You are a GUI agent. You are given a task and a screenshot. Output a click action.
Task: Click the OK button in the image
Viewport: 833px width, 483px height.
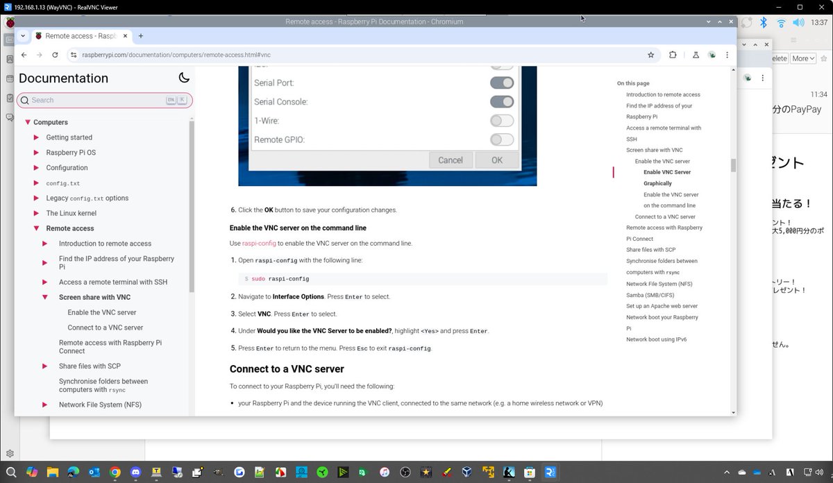click(x=497, y=160)
